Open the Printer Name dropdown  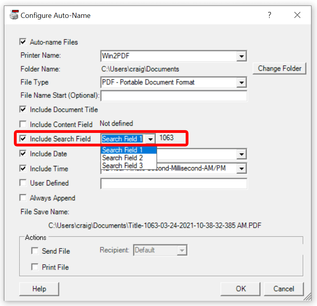pyautogui.click(x=241, y=56)
